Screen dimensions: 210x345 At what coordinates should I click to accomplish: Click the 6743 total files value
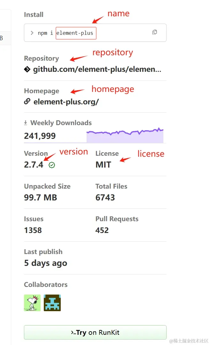105,197
